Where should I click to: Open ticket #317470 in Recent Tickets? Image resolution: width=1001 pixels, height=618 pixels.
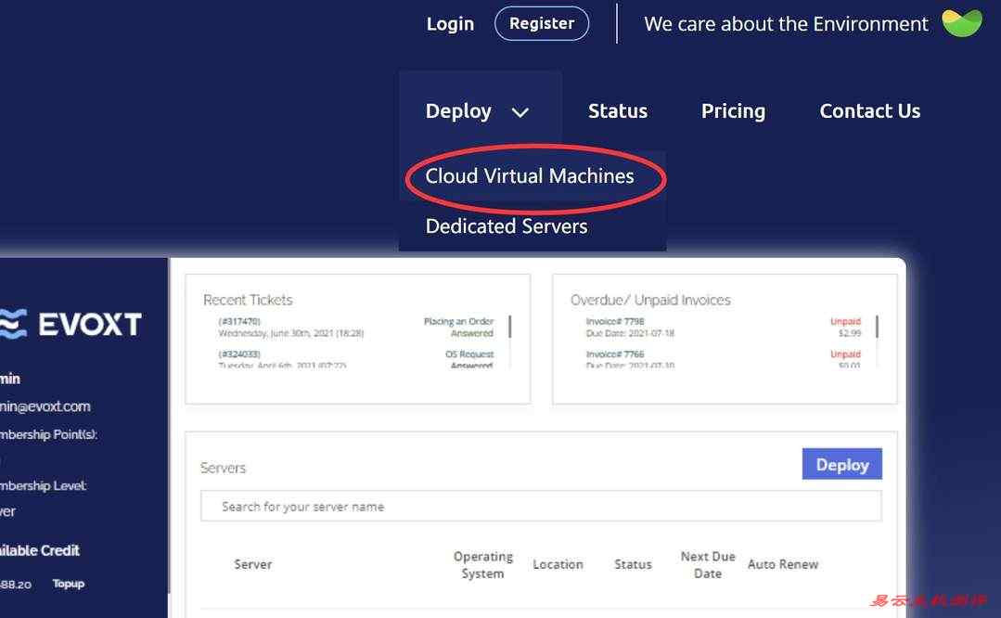(239, 321)
